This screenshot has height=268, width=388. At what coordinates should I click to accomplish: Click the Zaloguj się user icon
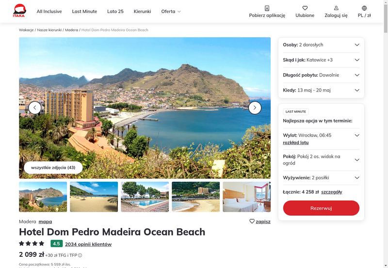pyautogui.click(x=336, y=8)
